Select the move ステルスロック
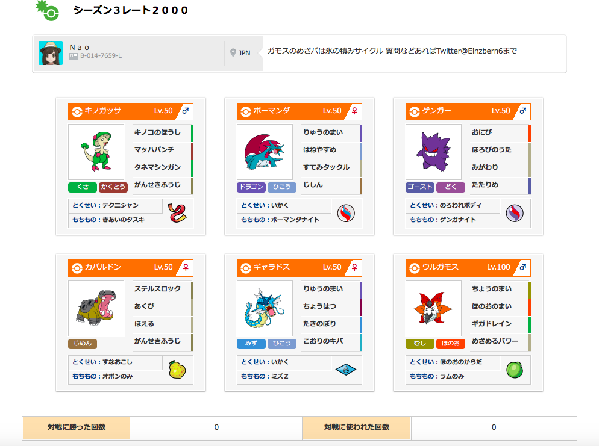The width and height of the screenshot is (599, 446). pos(163,289)
